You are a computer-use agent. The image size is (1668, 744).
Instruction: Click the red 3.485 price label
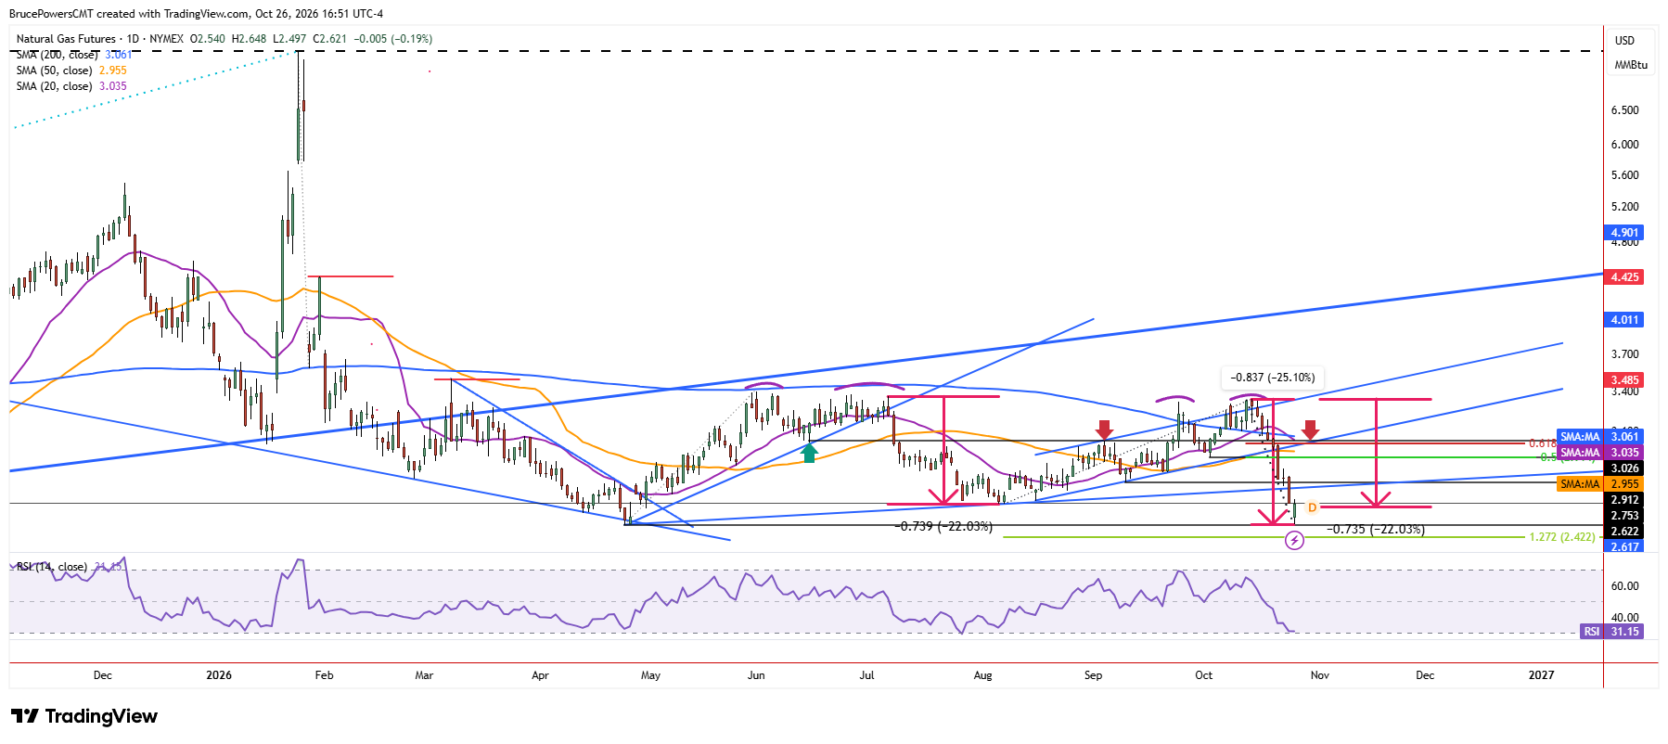tap(1624, 380)
